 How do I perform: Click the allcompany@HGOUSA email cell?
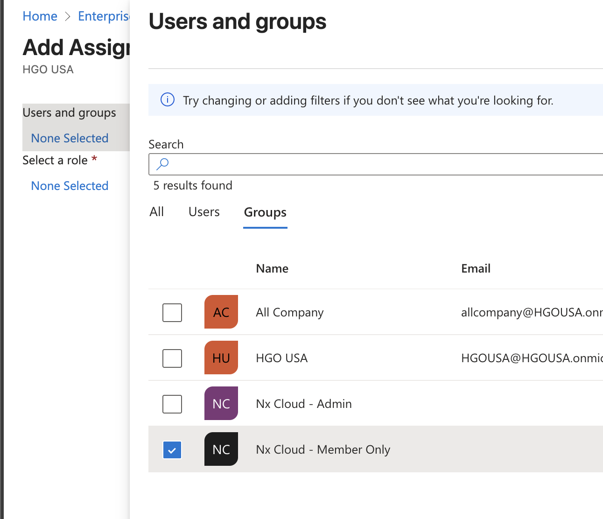point(532,312)
